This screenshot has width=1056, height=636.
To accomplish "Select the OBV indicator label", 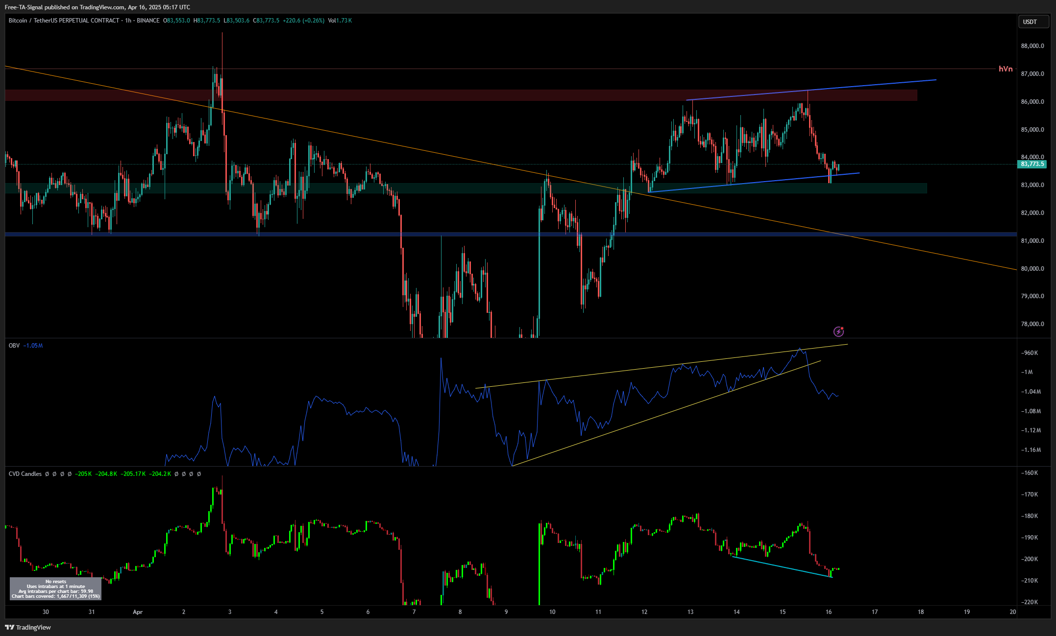I will pyautogui.click(x=14, y=346).
